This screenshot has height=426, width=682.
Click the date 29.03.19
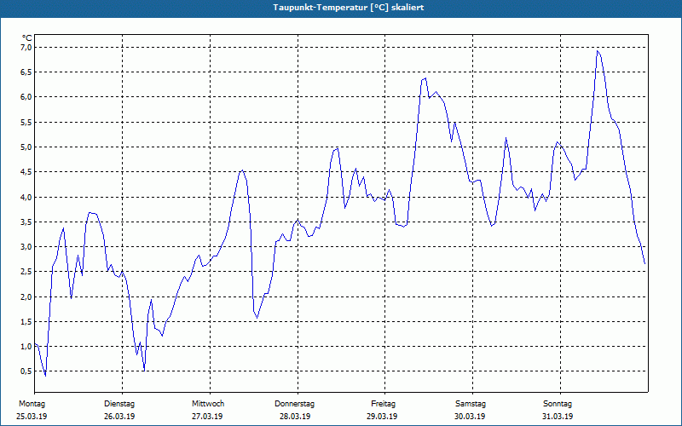point(382,417)
